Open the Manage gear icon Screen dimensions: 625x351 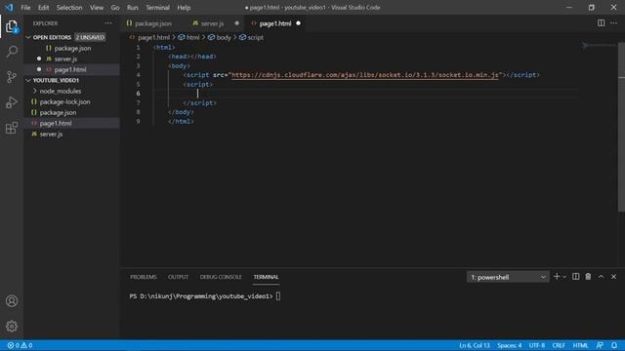click(x=12, y=327)
